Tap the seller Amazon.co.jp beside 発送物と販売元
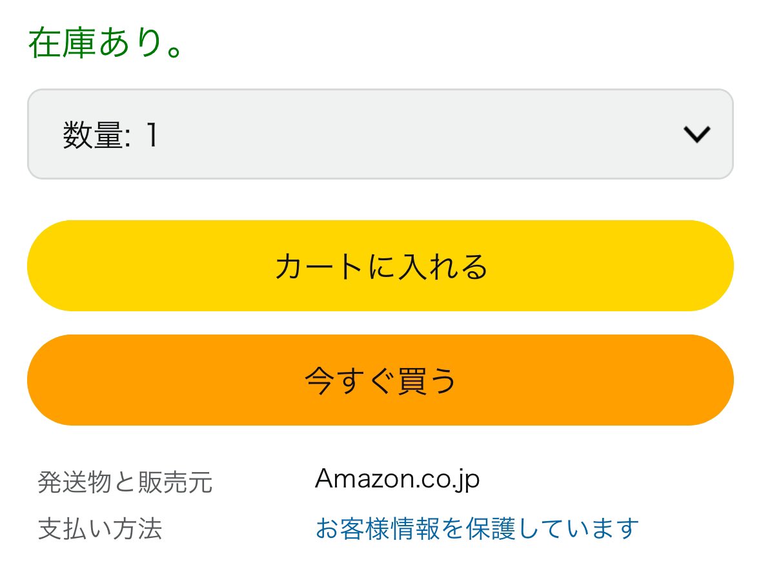 [x=397, y=480]
